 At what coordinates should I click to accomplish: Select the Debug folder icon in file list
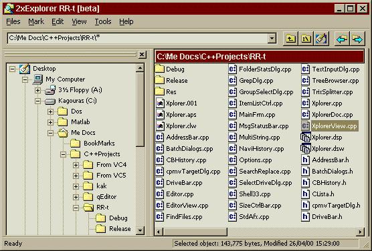point(160,69)
